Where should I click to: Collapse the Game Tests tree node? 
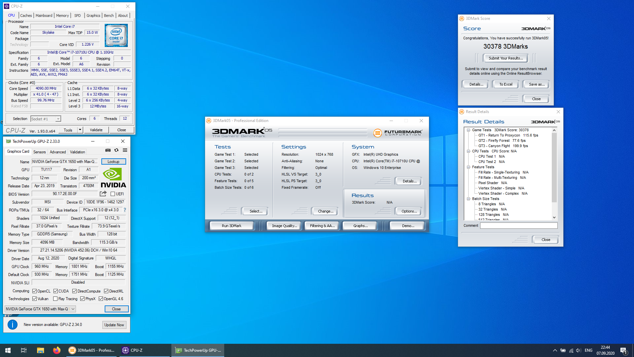pos(468,130)
